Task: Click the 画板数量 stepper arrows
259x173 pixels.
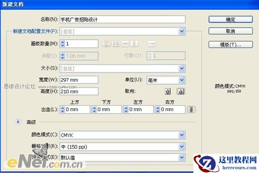Action: click(x=63, y=44)
